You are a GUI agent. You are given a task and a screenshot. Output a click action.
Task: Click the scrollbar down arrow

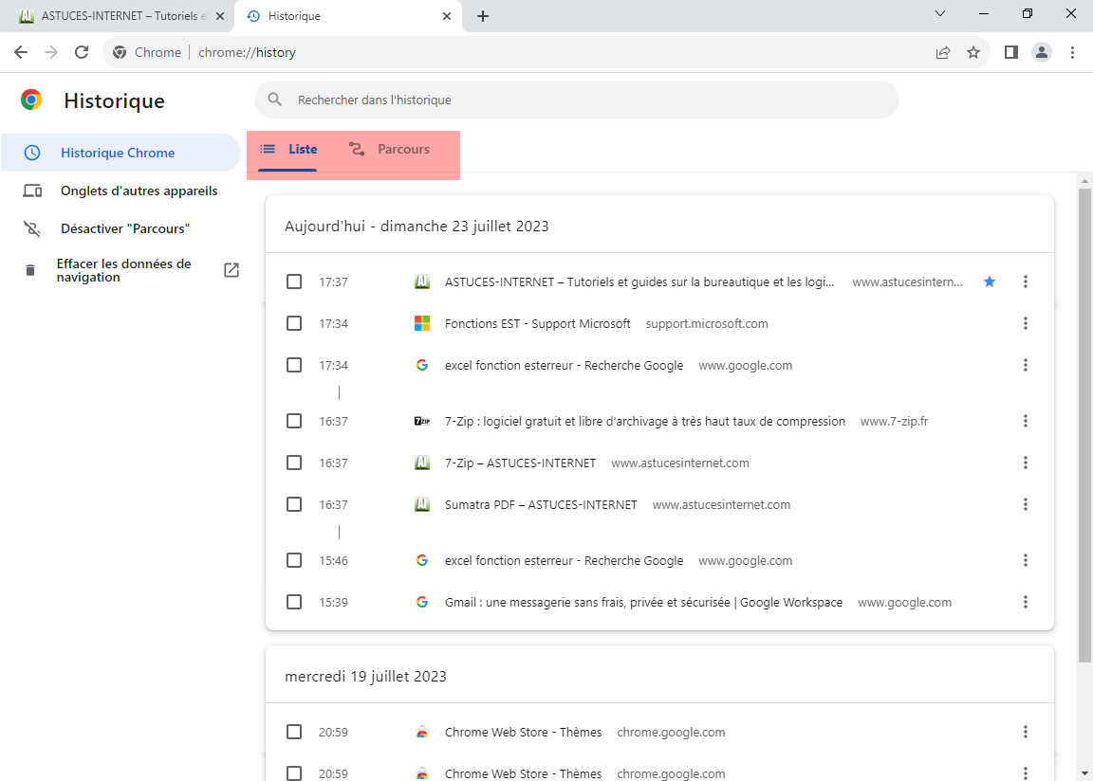(1084, 773)
